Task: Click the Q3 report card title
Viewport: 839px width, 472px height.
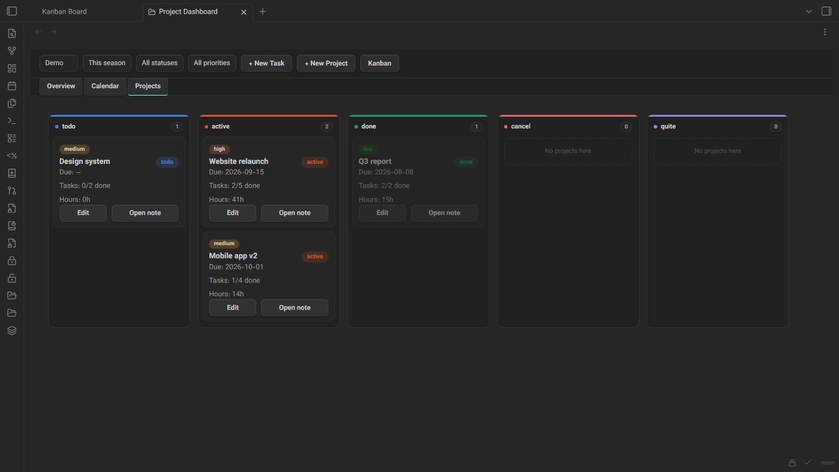Action: point(375,161)
